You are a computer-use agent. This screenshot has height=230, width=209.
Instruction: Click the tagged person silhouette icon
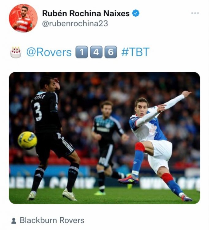pyautogui.click(x=14, y=220)
